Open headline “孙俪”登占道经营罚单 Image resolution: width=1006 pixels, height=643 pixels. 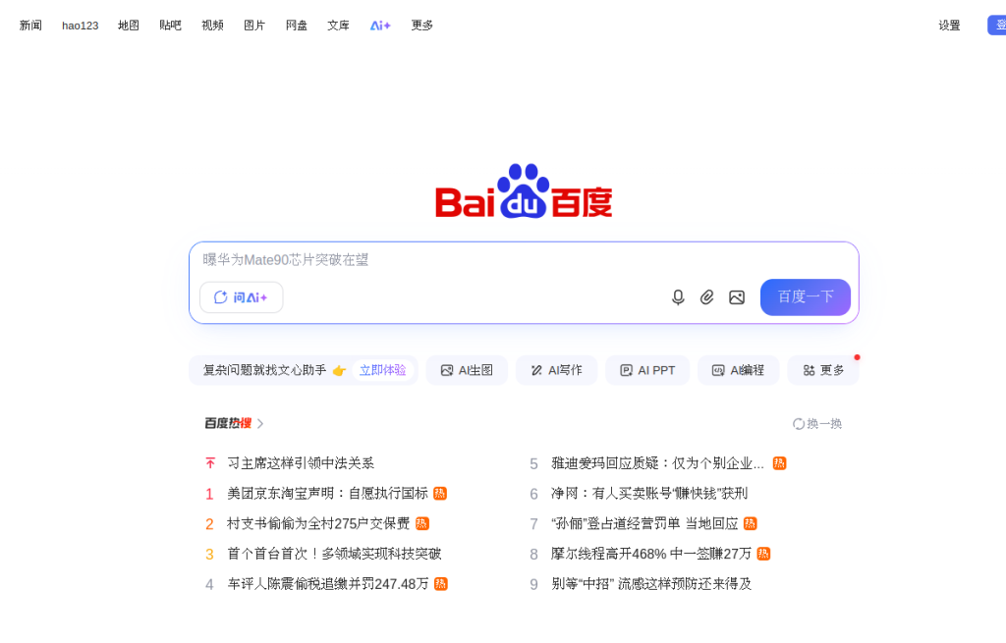pos(644,523)
